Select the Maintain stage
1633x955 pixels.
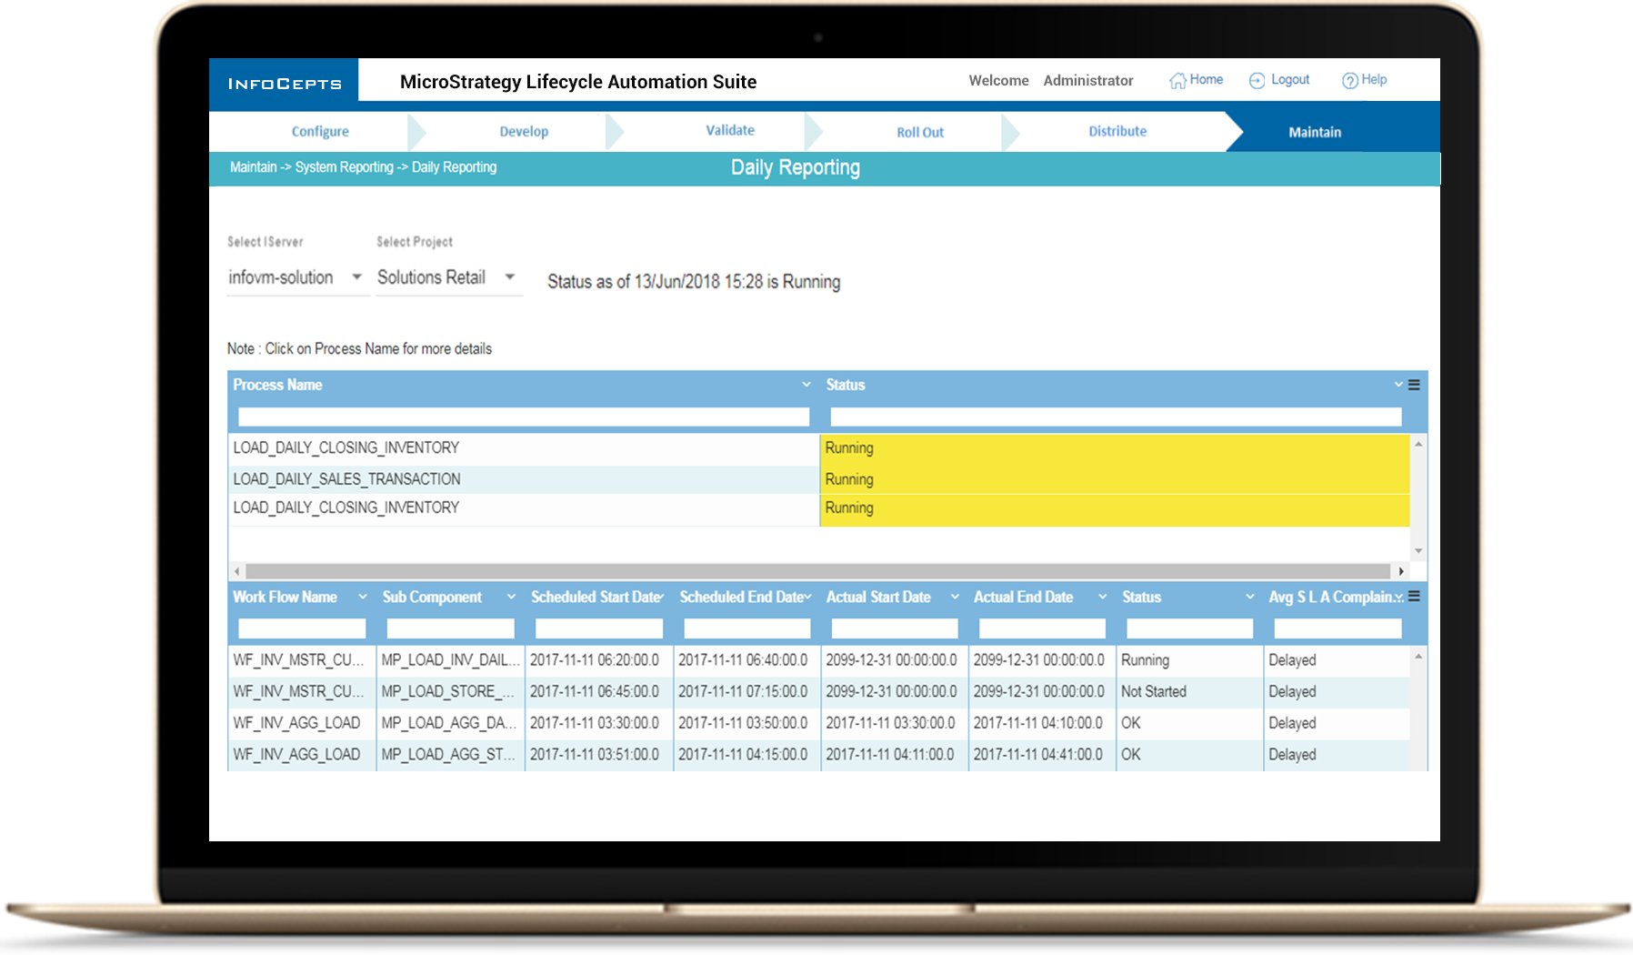point(1315,133)
